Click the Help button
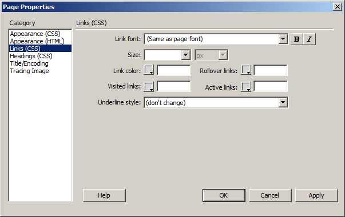This screenshot has height=217, width=345. point(104,195)
